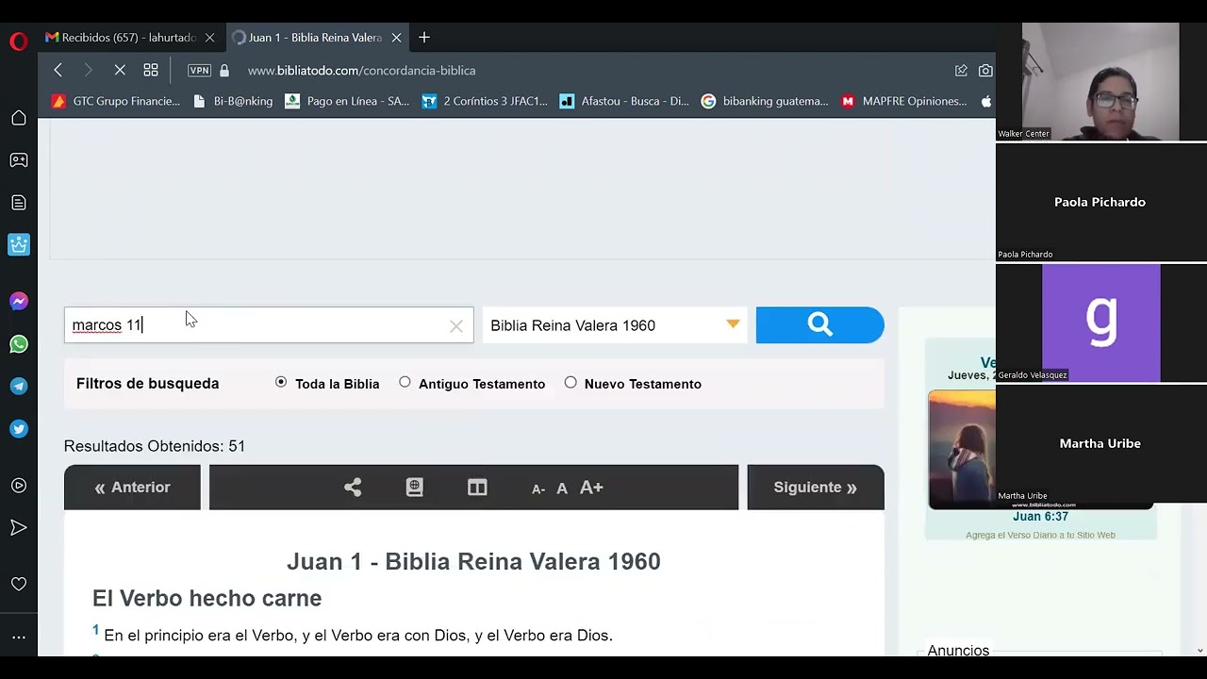
Task: Close the Recibidos Gmail tab
Action: pos(209,38)
